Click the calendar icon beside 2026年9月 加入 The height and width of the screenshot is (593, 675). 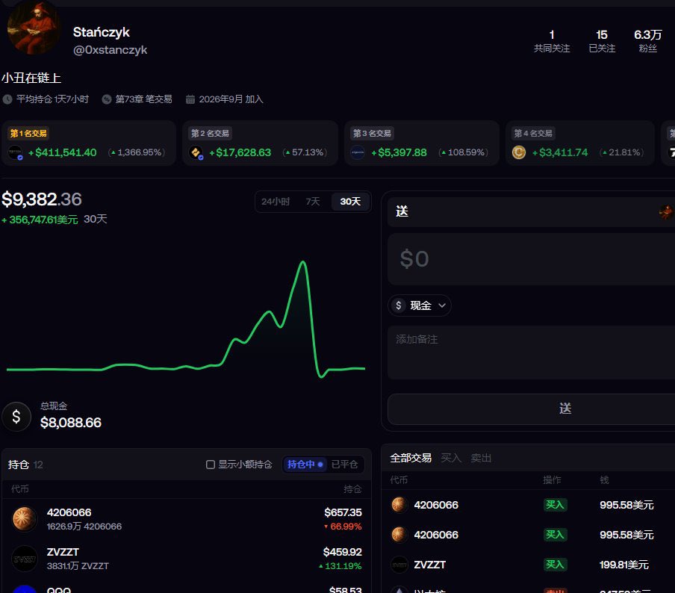point(190,99)
